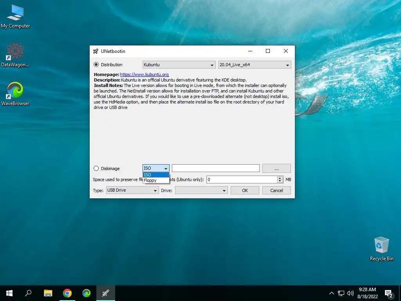Select the WaveBrowser desktop shortcut
Viewport: 401px width, 301px height.
[15, 94]
